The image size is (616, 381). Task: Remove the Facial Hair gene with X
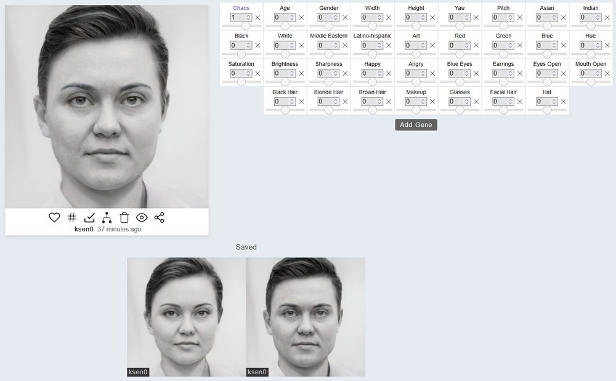coord(520,102)
